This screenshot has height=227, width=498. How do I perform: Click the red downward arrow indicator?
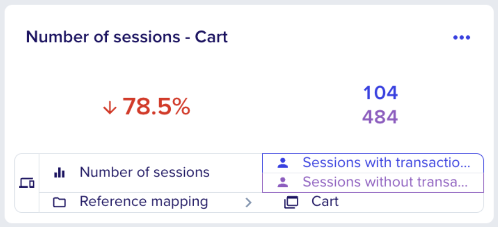pyautogui.click(x=109, y=109)
